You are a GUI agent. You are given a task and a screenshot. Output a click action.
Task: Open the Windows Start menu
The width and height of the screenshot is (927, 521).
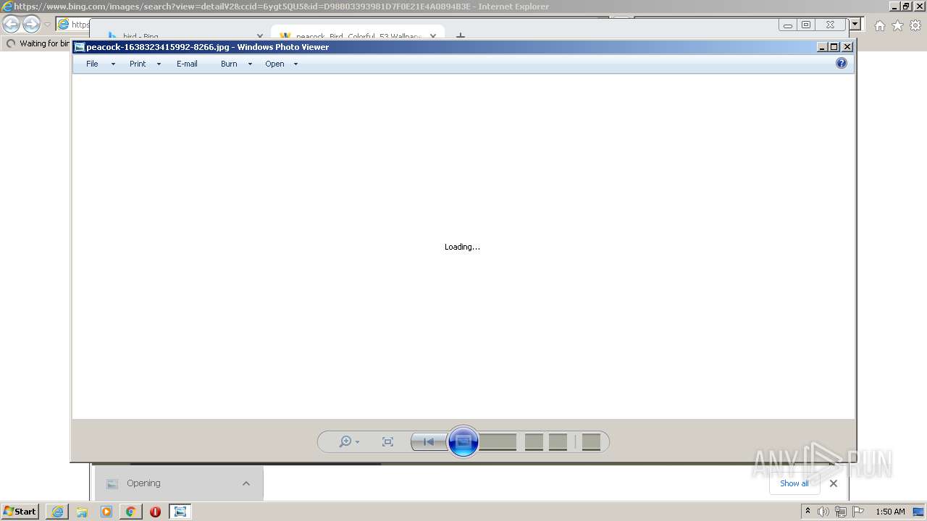(20, 511)
